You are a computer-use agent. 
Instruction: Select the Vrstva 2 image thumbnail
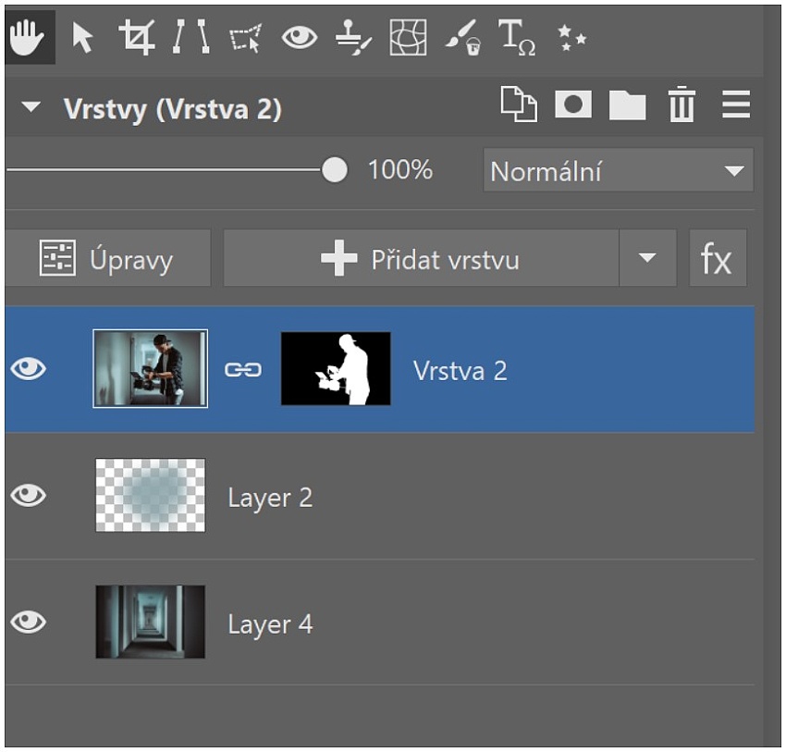151,368
